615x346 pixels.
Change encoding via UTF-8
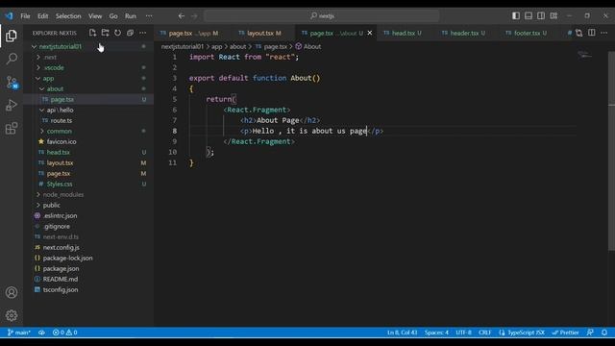[x=463, y=333]
